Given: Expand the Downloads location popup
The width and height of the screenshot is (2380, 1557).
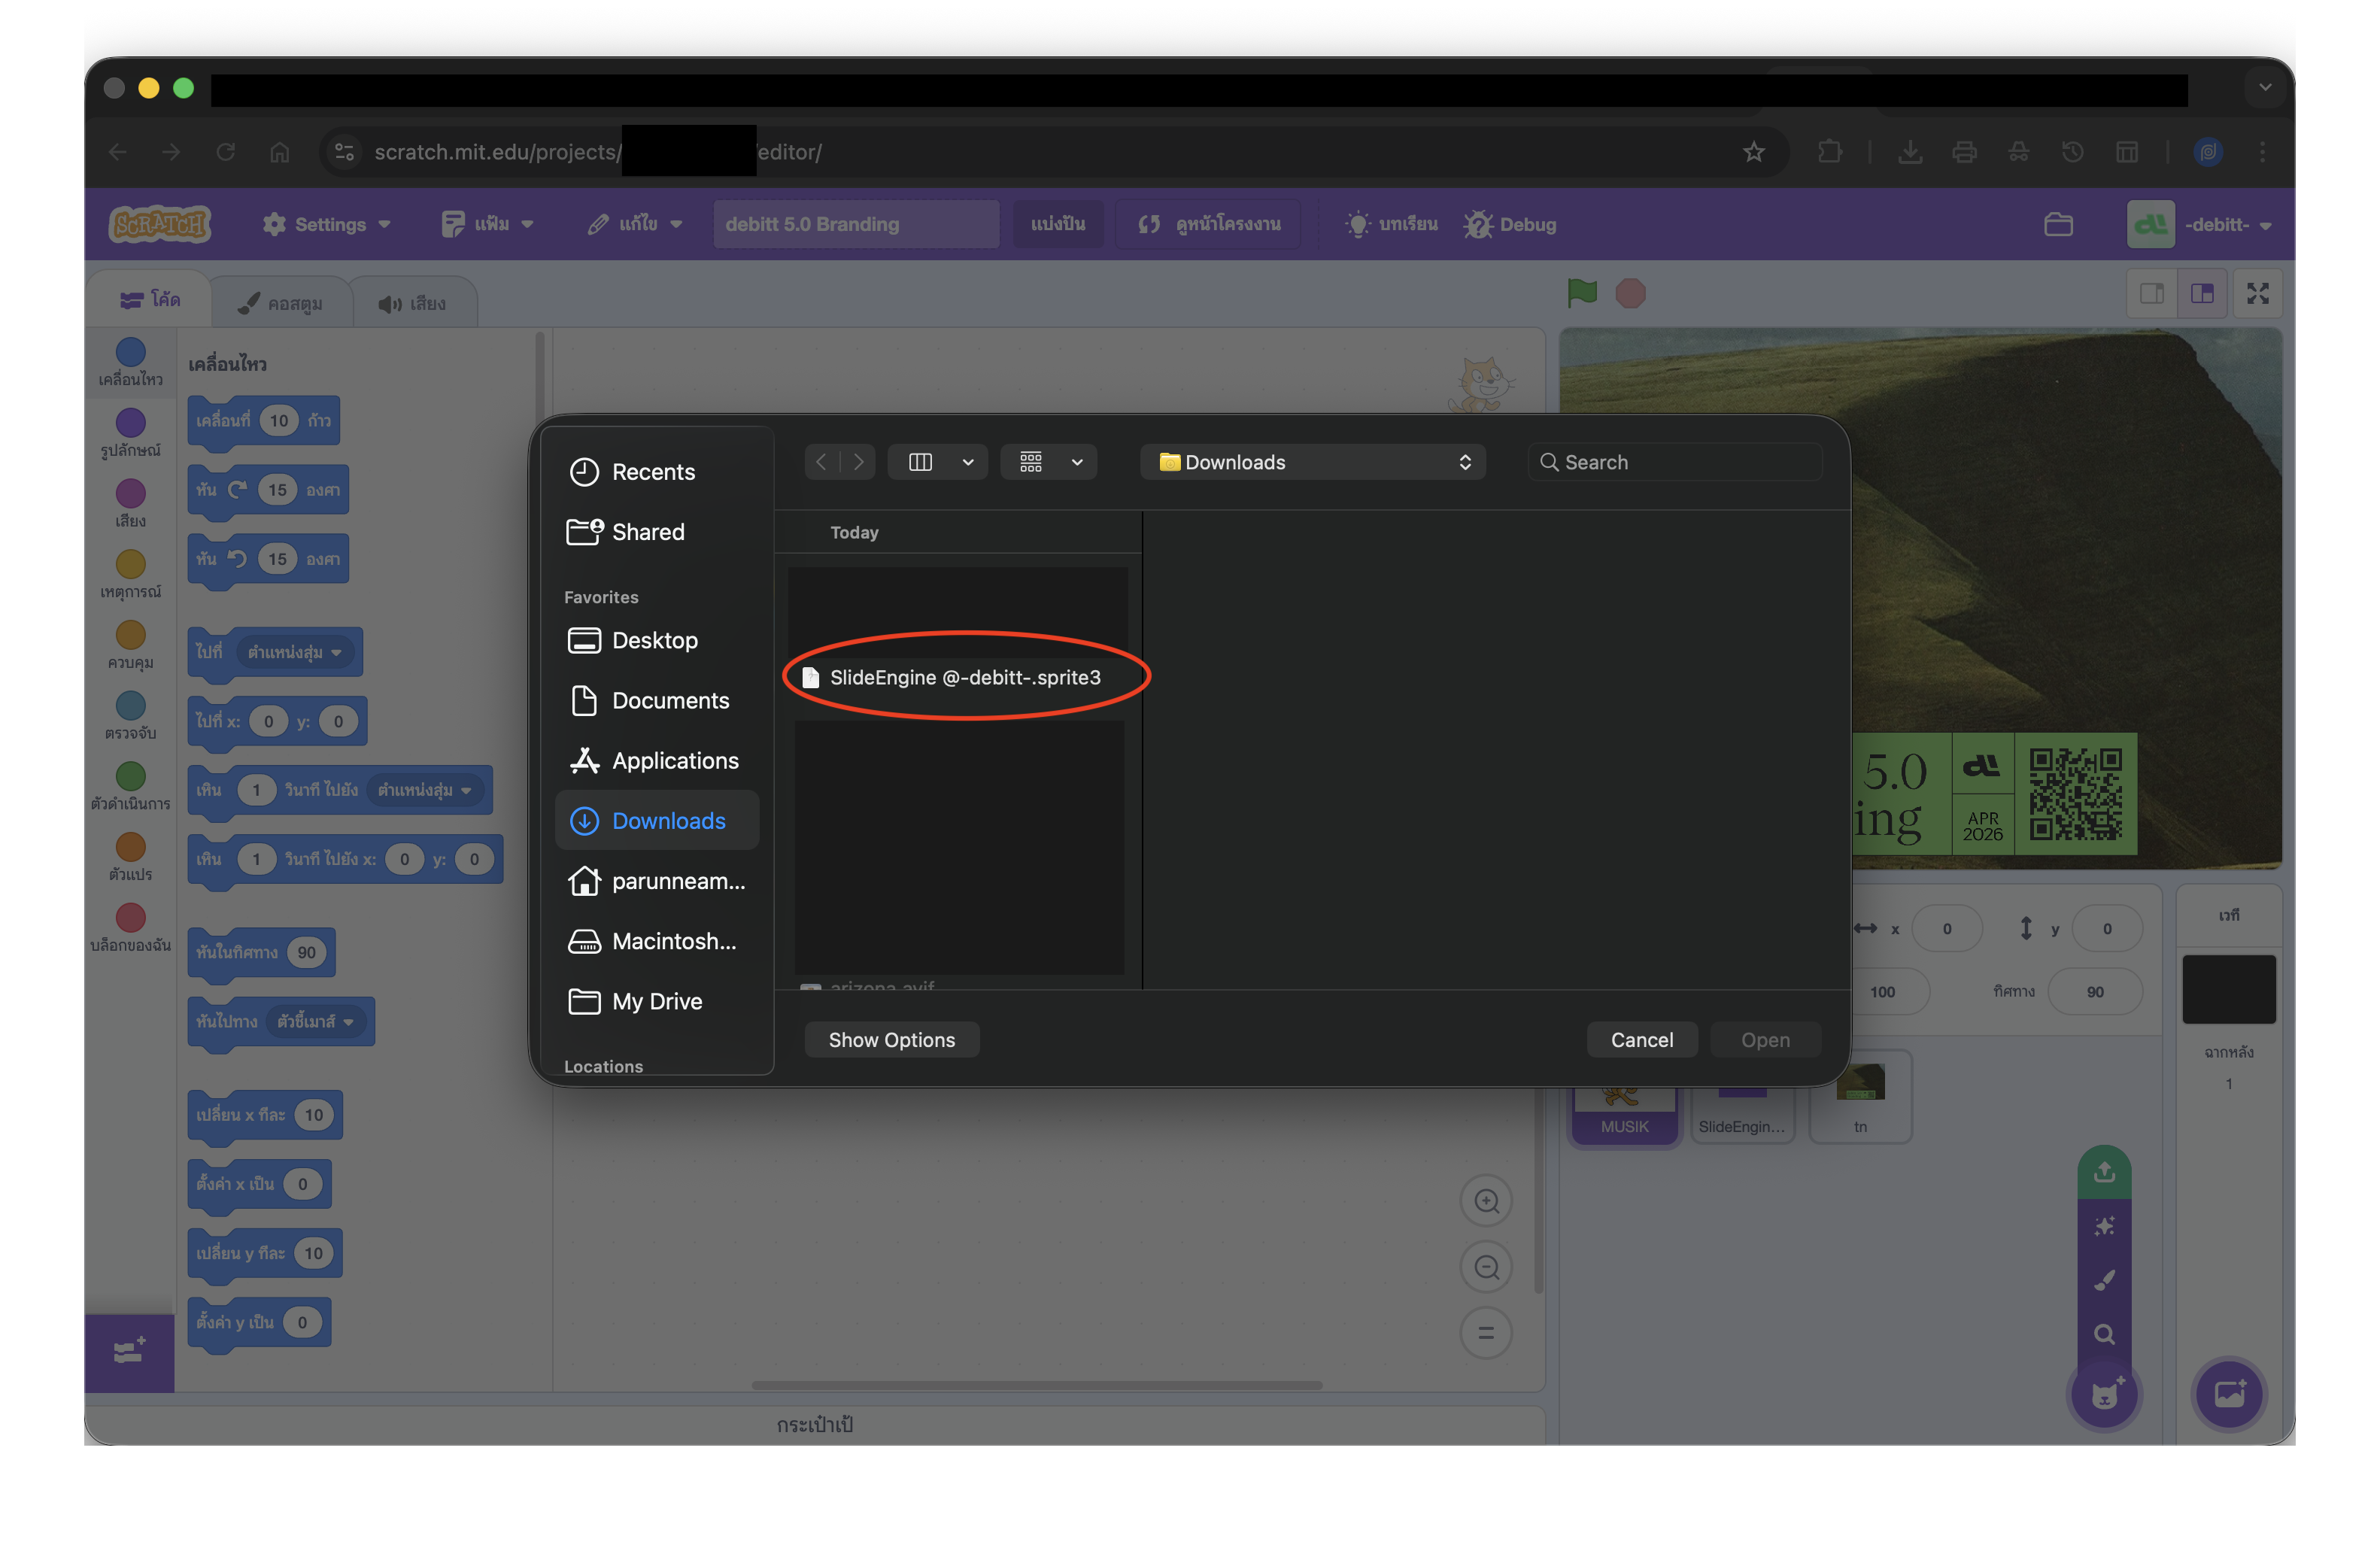Looking at the screenshot, I should tap(1312, 462).
